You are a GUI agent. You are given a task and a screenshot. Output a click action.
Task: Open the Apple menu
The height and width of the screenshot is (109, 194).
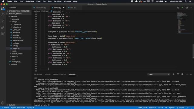click(3, 1)
